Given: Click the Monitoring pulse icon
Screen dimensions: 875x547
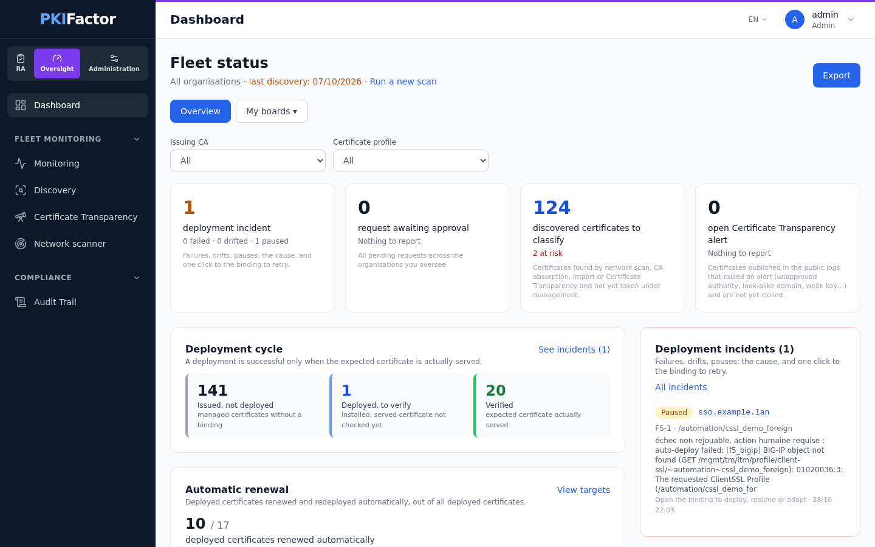Looking at the screenshot, I should (x=21, y=163).
